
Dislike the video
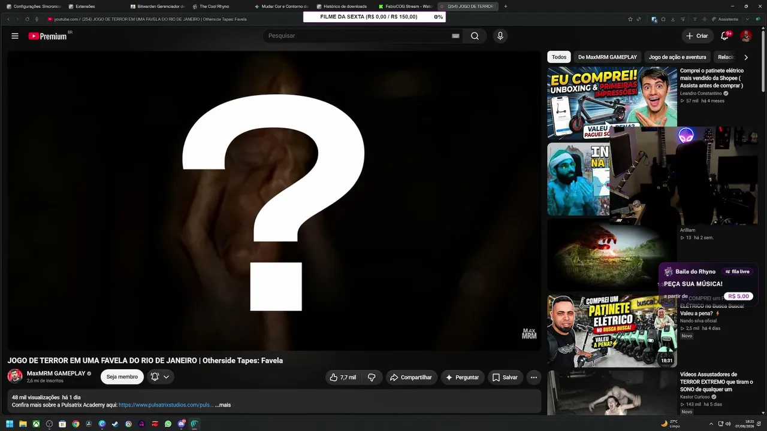[372, 377]
